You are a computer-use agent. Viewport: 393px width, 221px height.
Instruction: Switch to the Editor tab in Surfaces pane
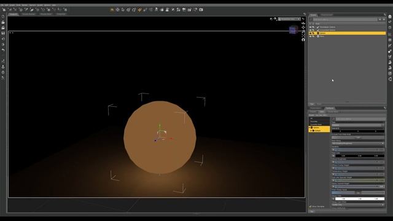[322, 112]
